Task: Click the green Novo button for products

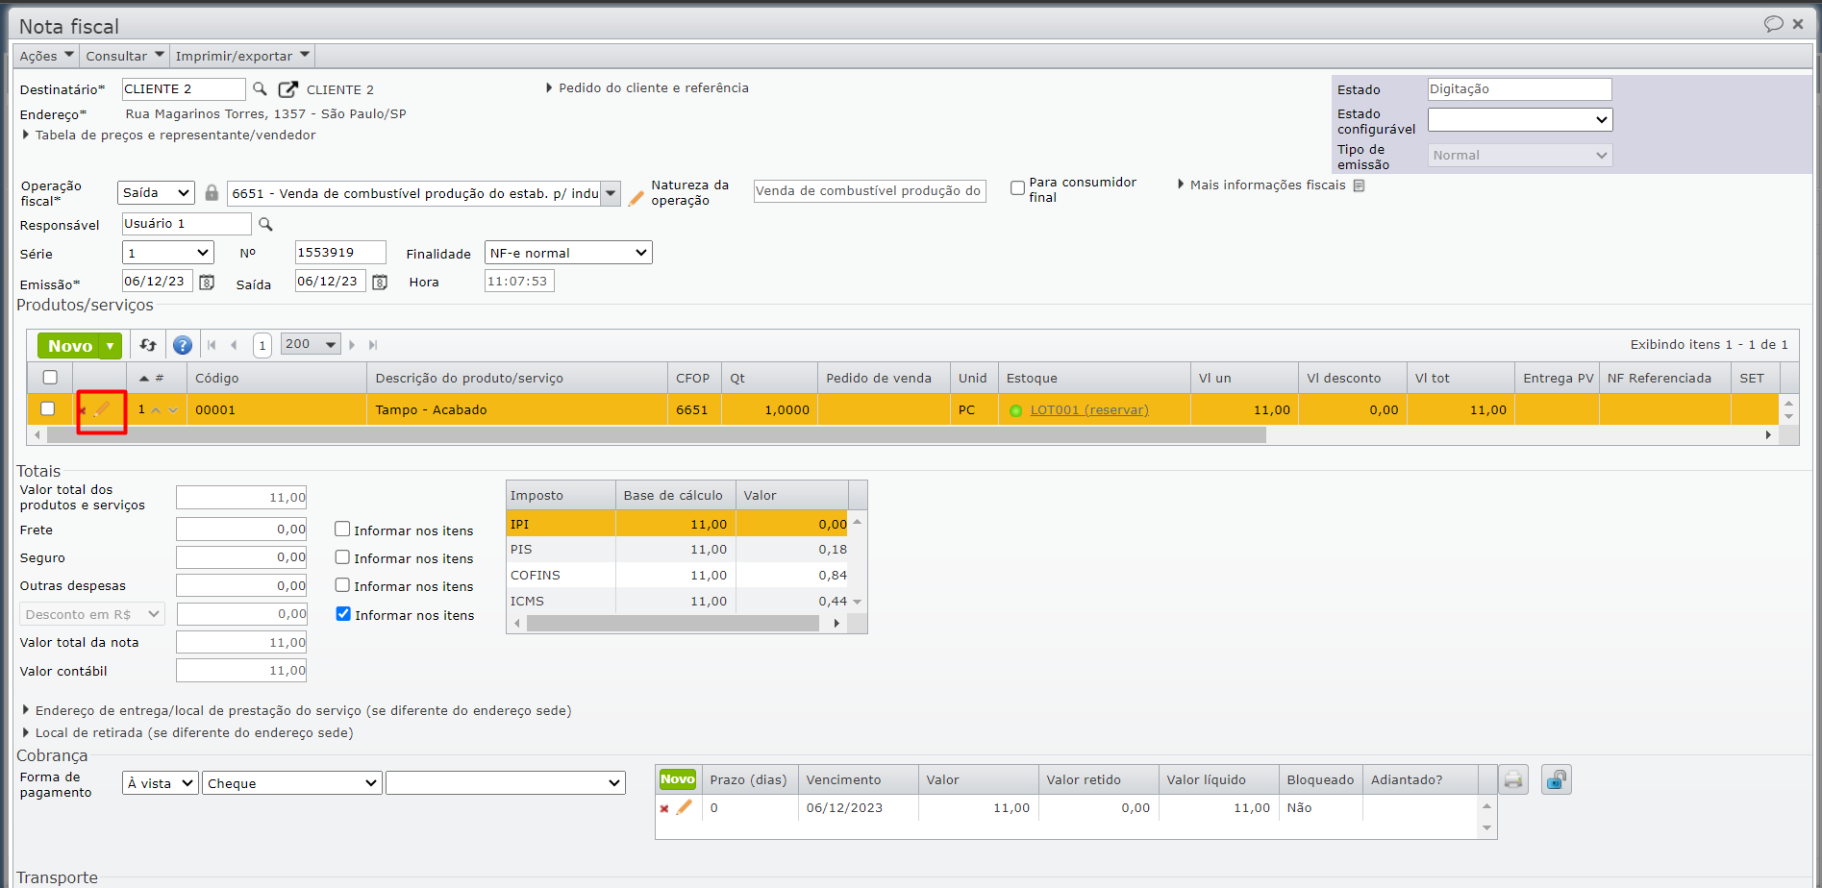Action: pyautogui.click(x=69, y=346)
